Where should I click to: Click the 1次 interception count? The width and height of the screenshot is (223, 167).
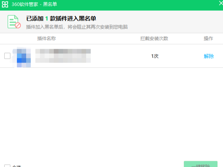coord(155,56)
